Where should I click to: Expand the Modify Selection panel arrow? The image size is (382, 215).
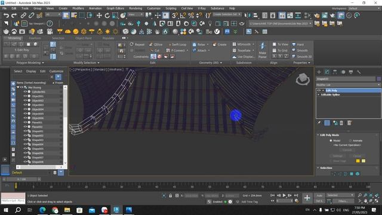pyautogui.click(x=98, y=63)
